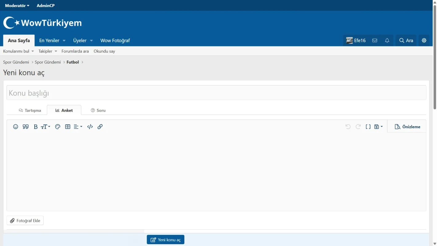Select the Soru thread type tab
Viewport: 437px width, 246px height.
coord(98,110)
